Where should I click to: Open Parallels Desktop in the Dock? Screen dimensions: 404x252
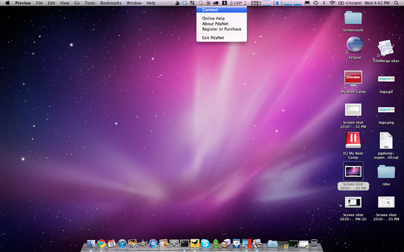[x=247, y=243]
